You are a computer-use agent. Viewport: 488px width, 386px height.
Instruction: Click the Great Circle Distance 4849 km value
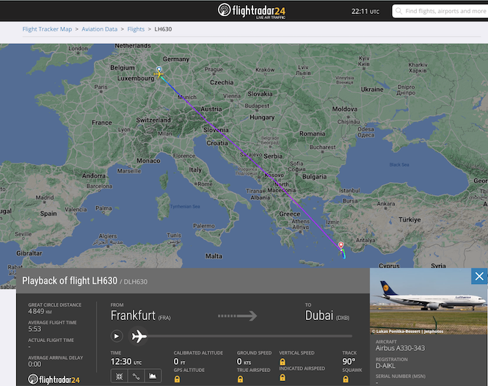40,312
